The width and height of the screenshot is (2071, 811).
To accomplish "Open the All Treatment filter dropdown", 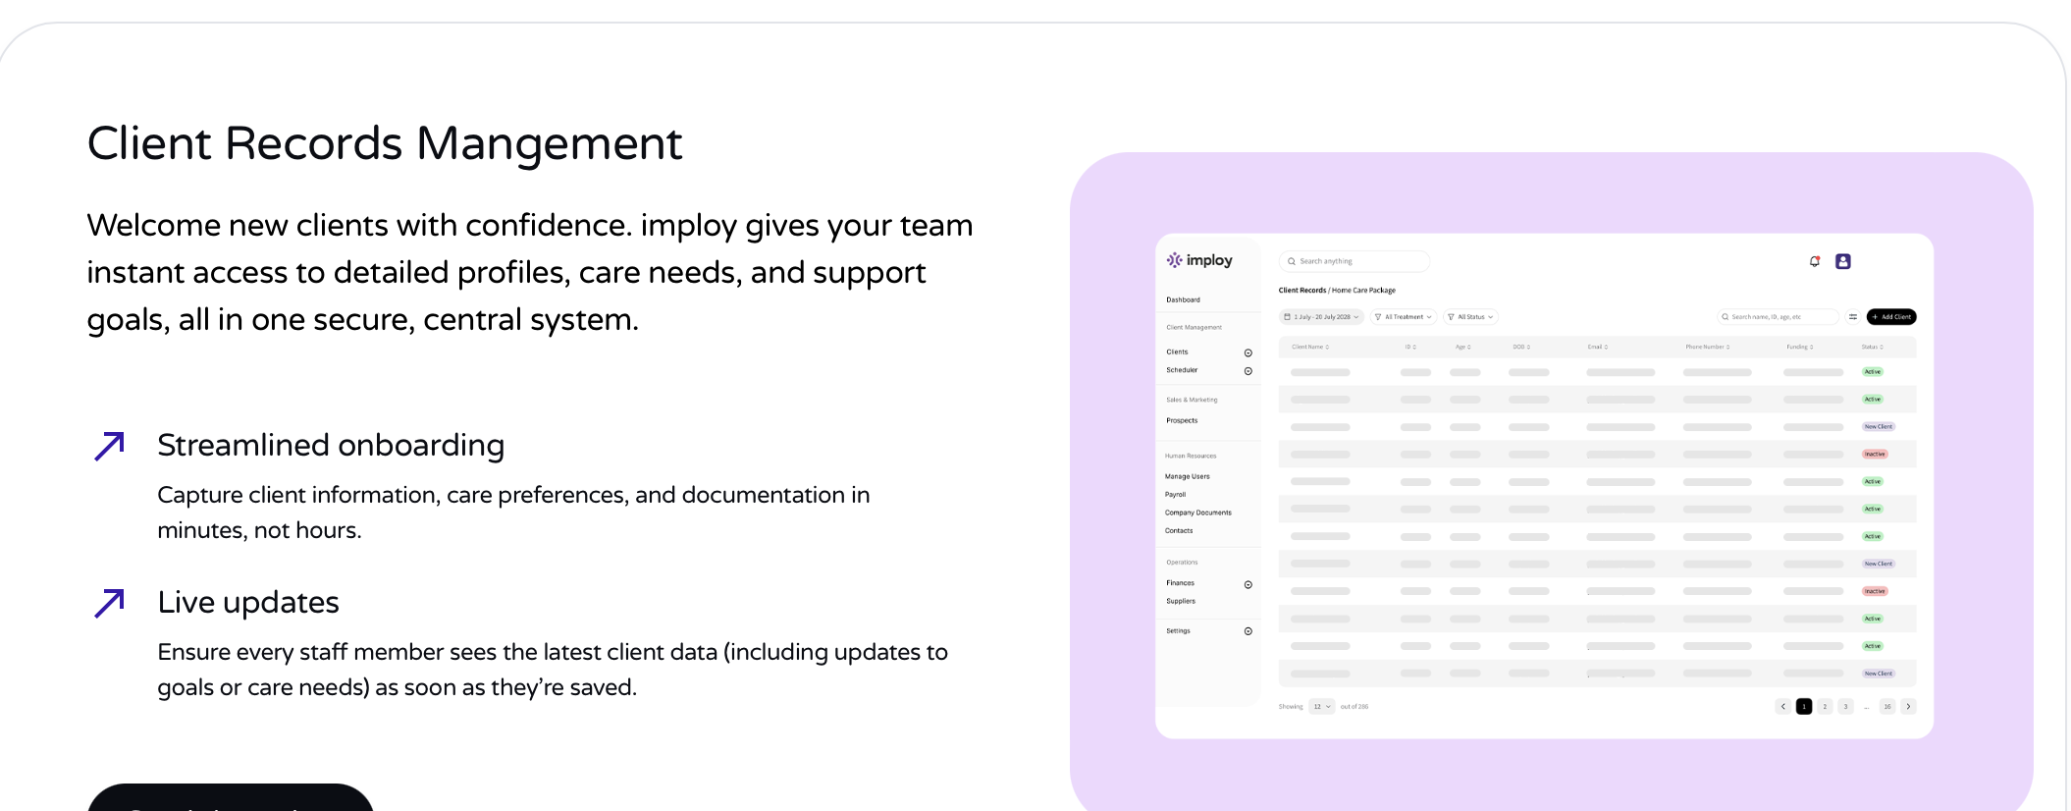I will pyautogui.click(x=1404, y=317).
